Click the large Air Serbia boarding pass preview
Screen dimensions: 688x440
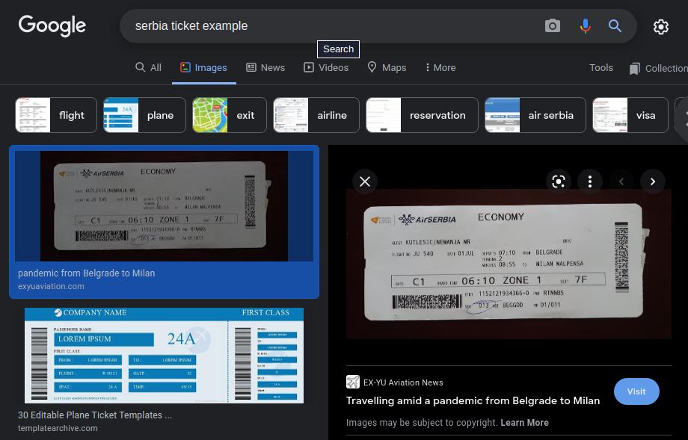[509, 264]
